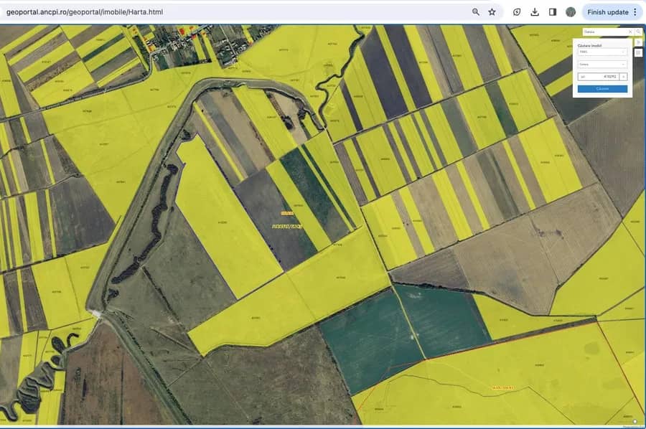646x429 pixels.
Task: Toggle the browser side panel
Action: pos(553,12)
